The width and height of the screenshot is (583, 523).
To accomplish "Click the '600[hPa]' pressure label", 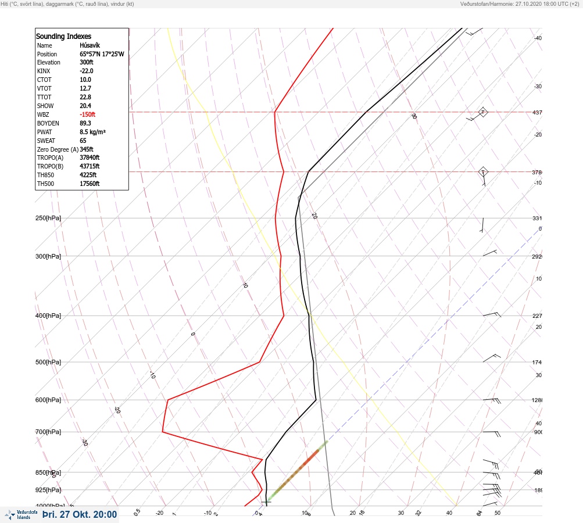I will point(48,400).
